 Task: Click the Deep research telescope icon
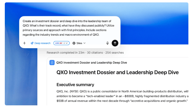(x=32, y=43)
